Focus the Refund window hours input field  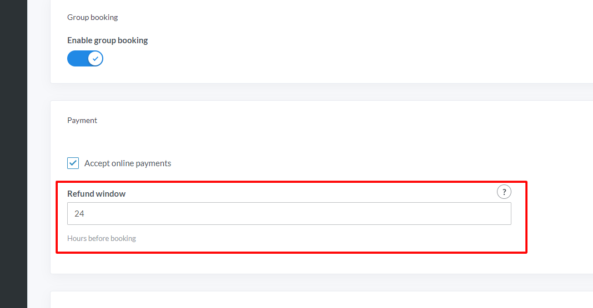pyautogui.click(x=289, y=213)
